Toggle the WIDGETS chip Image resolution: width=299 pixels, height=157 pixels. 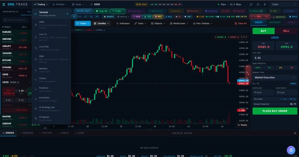point(109,16)
